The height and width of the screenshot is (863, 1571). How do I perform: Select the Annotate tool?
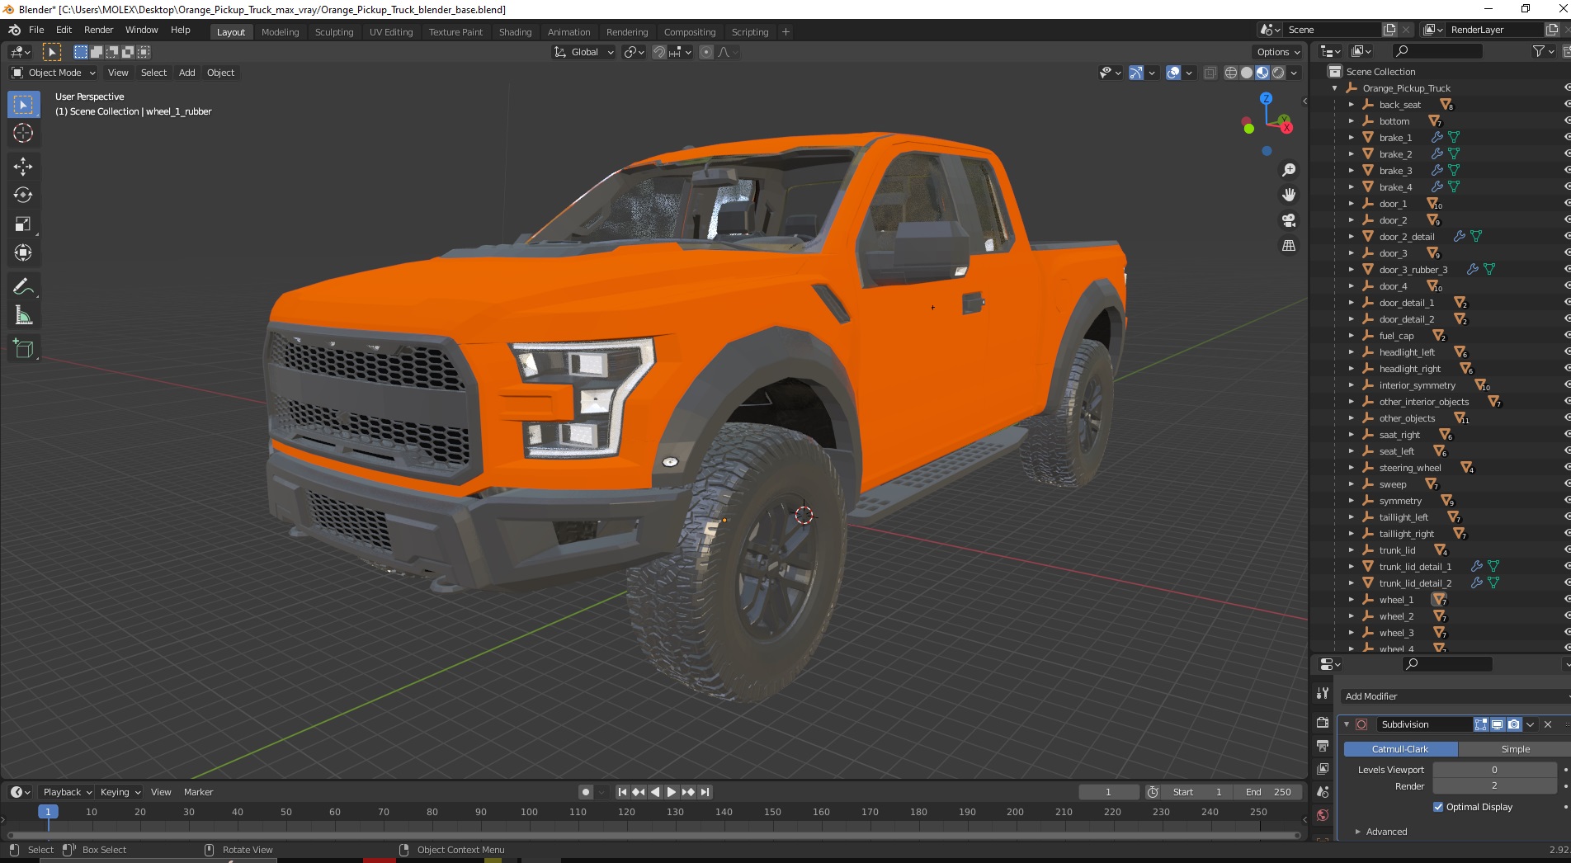23,286
